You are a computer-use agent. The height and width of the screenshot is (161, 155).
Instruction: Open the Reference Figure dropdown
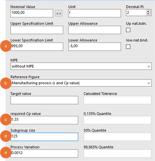pyautogui.click(x=81, y=83)
